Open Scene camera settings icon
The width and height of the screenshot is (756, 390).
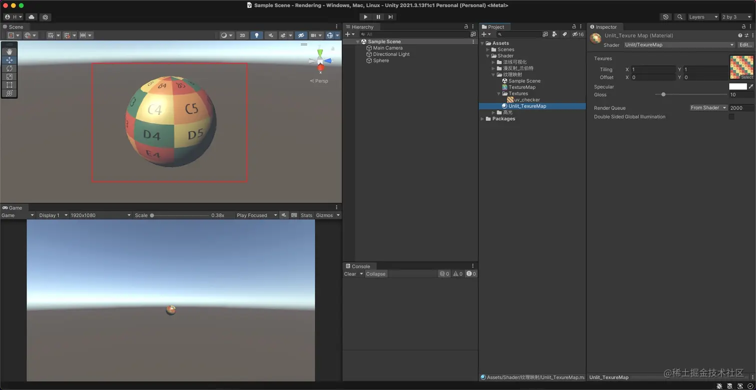(316, 35)
